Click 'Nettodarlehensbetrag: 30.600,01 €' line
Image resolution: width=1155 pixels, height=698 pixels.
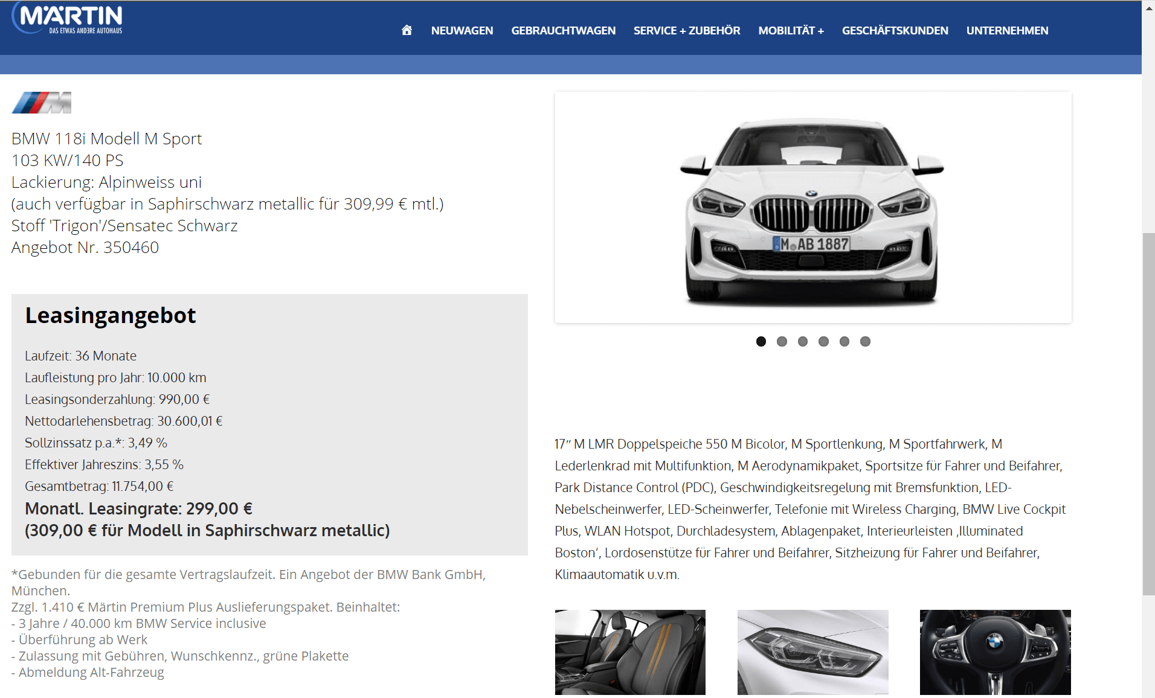(124, 421)
